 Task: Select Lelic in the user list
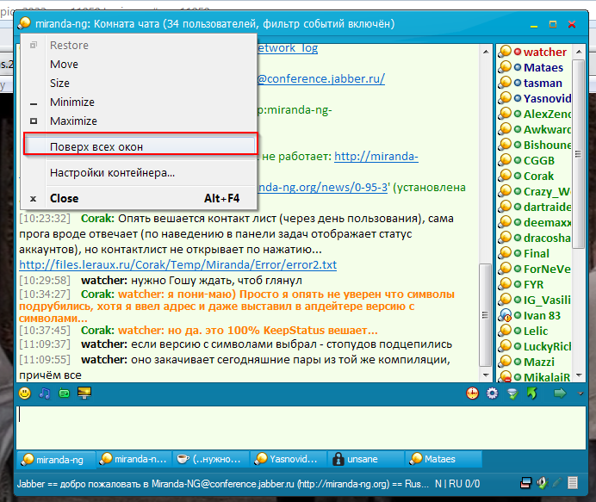click(x=534, y=331)
